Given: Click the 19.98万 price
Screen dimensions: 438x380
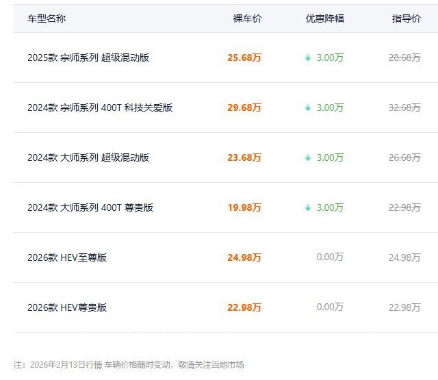Looking at the screenshot, I should tap(244, 208).
